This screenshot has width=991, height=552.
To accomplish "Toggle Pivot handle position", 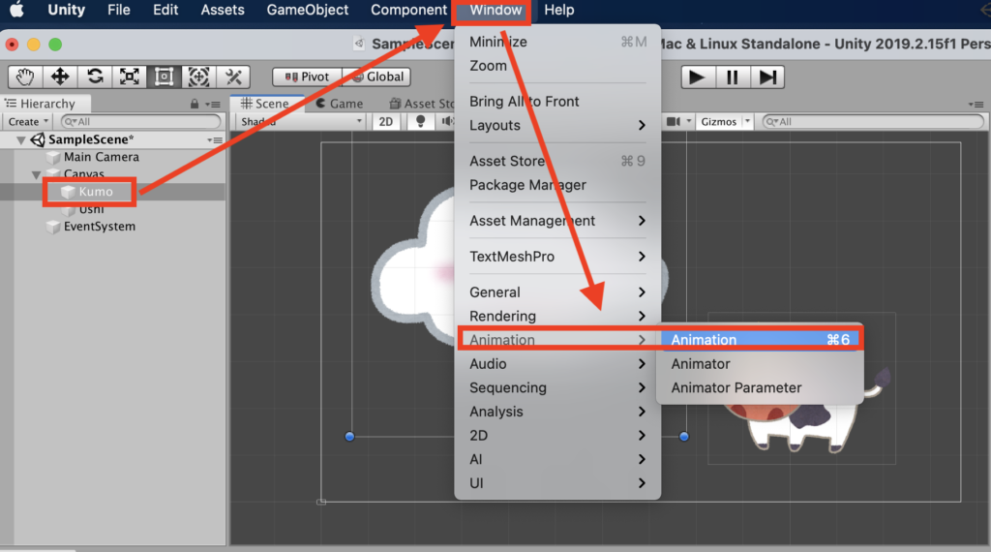I will 307,77.
